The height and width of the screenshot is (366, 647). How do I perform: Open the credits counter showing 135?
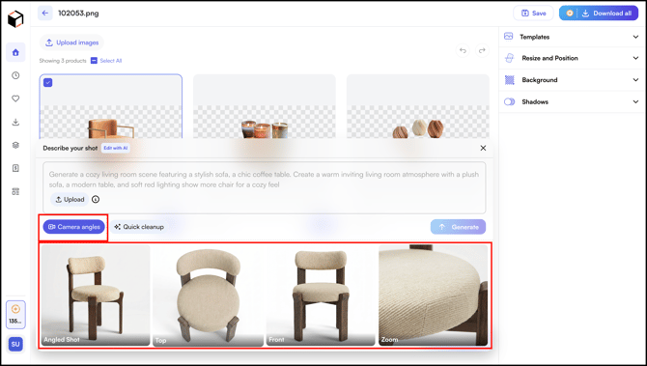[x=15, y=315]
